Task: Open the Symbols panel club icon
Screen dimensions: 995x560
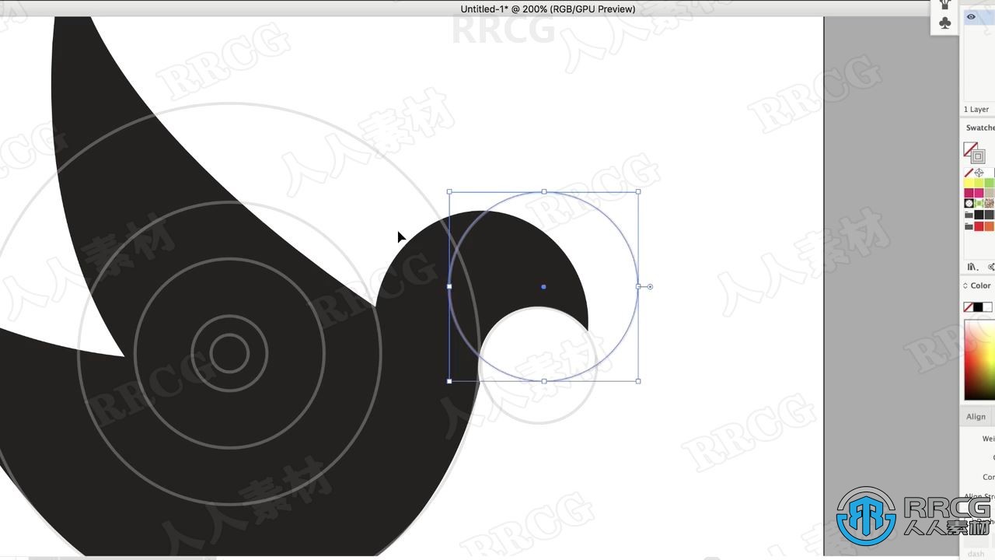Action: 944,23
